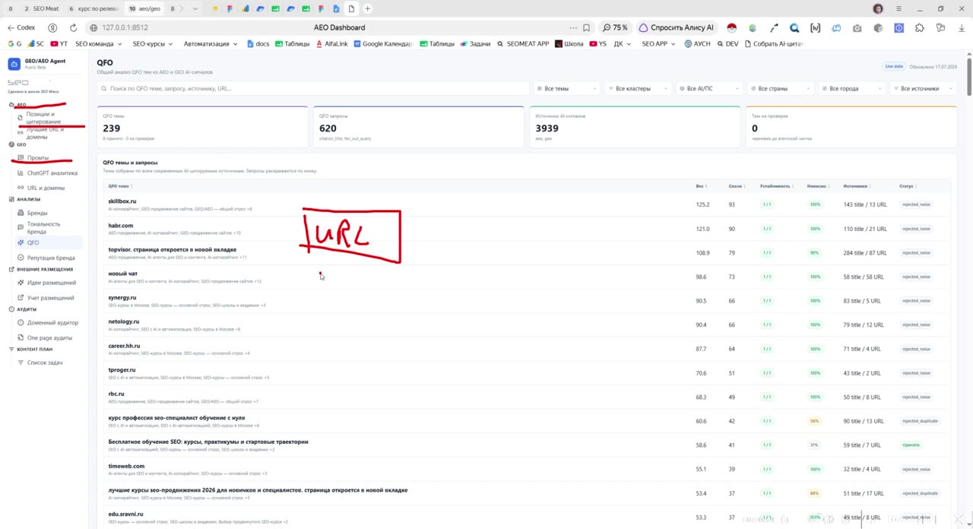This screenshot has height=529, width=973.
Task: Open the AlfaLink bookmark
Action: pos(331,44)
